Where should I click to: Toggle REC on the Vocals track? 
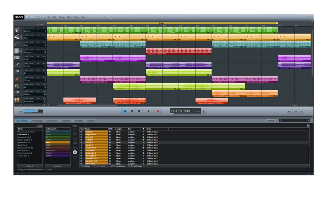pos(38,63)
